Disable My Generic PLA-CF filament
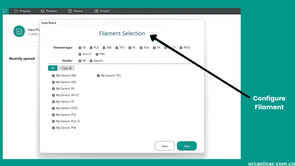The width and height of the screenshot is (295, 166). 53,121
